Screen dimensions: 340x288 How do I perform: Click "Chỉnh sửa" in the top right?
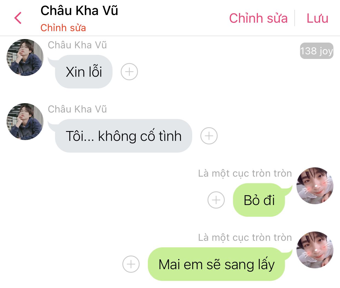[x=258, y=18]
